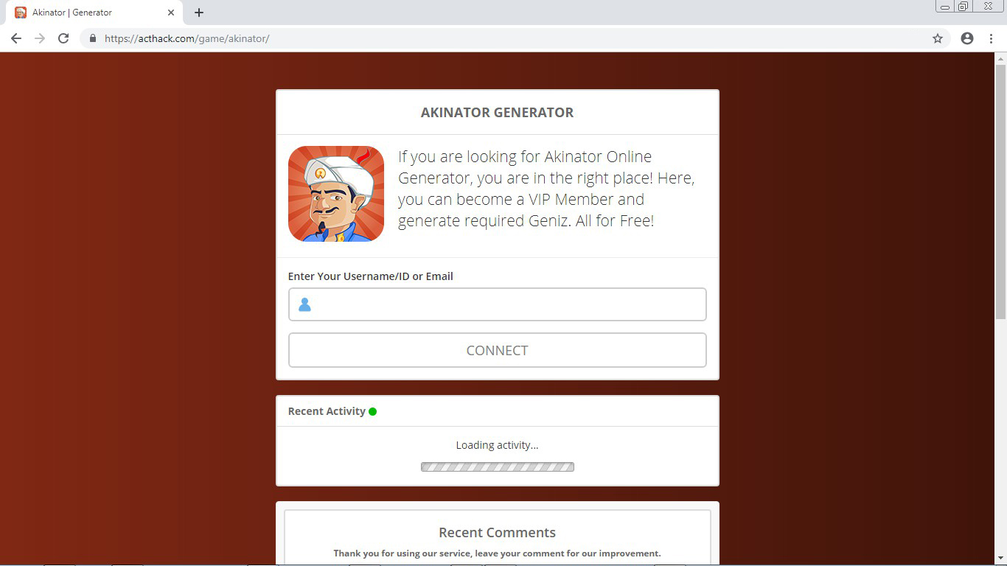The height and width of the screenshot is (566, 1007).
Task: Click the browser forward arrow
Action: pos(40,38)
